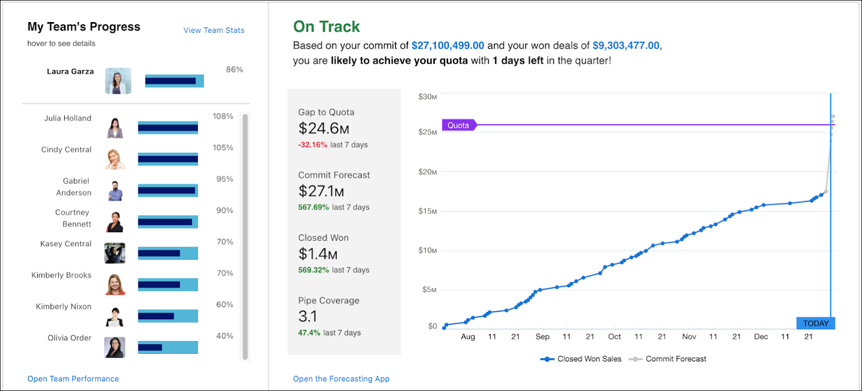Click Olivia Order's profile photo

pyautogui.click(x=115, y=347)
